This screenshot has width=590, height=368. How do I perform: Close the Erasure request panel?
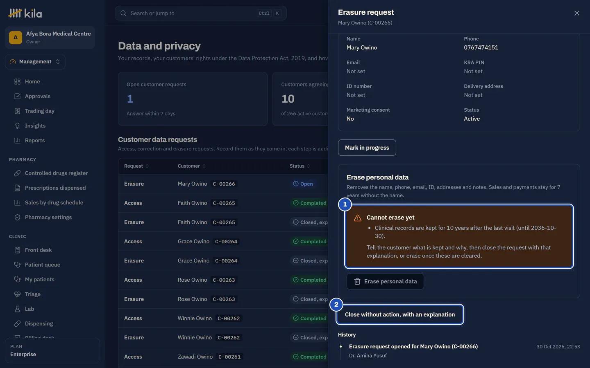pyautogui.click(x=577, y=13)
